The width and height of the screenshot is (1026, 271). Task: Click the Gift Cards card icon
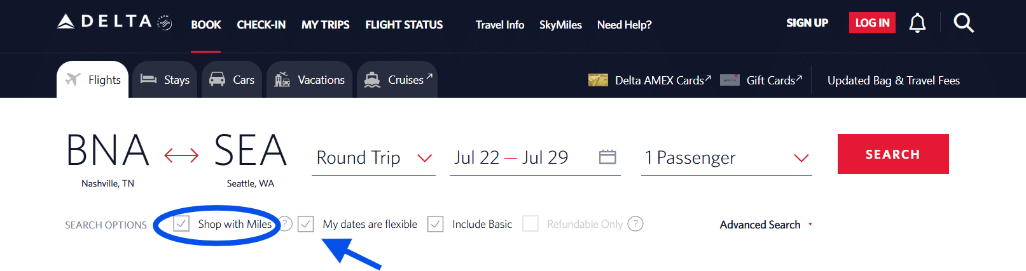point(730,81)
